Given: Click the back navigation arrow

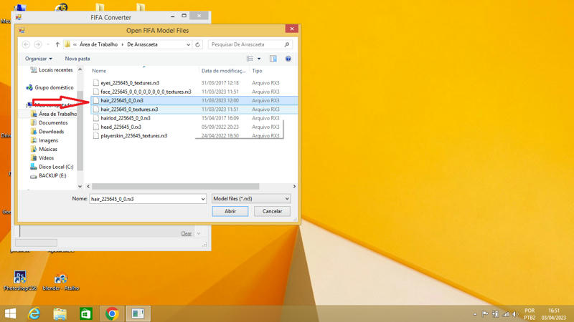Looking at the screenshot, I should tap(26, 44).
